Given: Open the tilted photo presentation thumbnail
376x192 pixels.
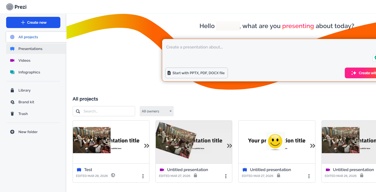Looking at the screenshot, I should pyautogui.click(x=194, y=142).
